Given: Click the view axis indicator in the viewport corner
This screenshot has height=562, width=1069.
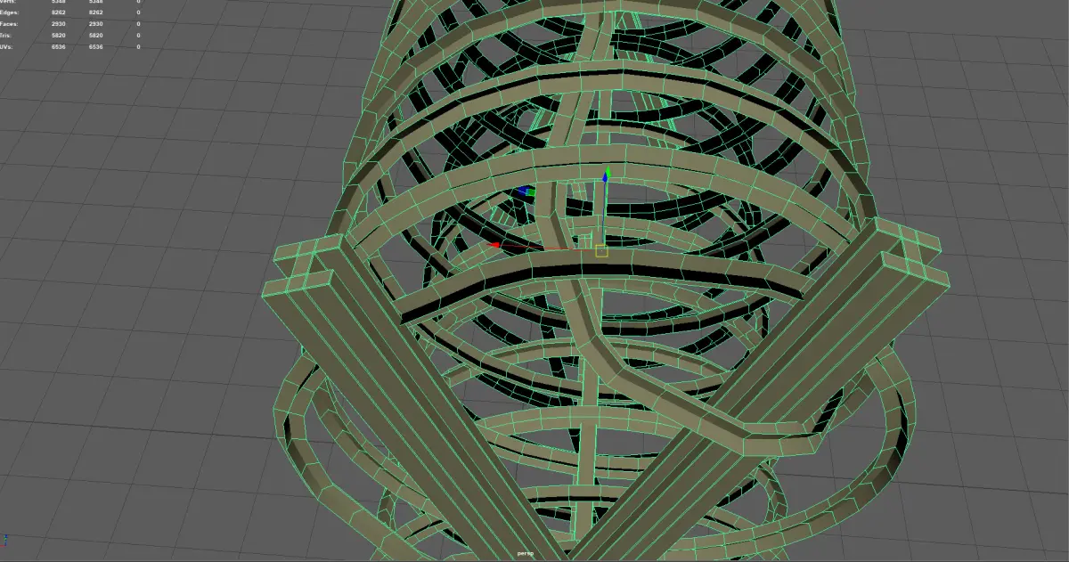Looking at the screenshot, I should click(x=4, y=540).
